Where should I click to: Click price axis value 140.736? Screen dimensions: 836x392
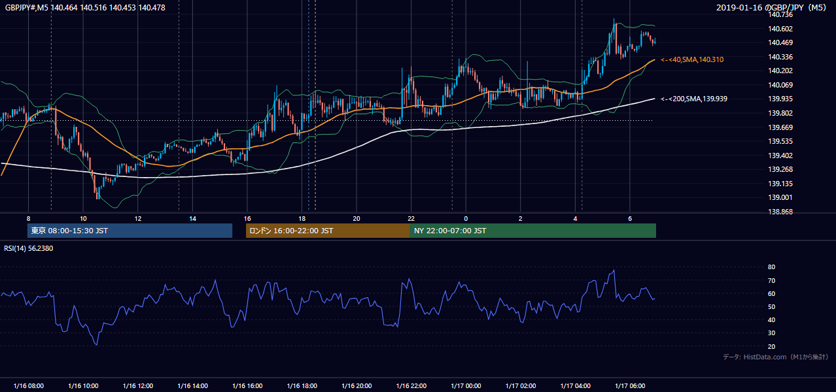[781, 14]
